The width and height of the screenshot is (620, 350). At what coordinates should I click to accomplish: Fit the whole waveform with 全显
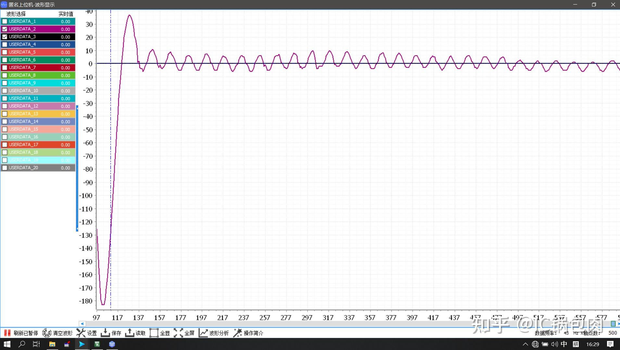[x=159, y=333]
